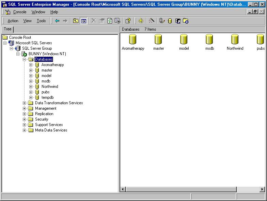Image resolution: width=267 pixels, height=201 pixels.
Task: Open the View menu
Action: [27, 21]
